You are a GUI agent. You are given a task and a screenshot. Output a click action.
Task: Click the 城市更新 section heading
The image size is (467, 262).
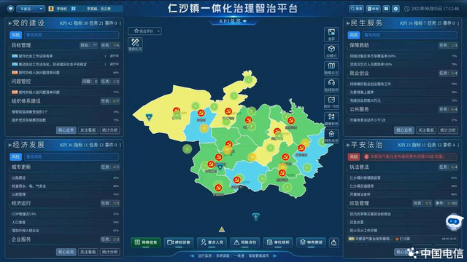point(21,167)
